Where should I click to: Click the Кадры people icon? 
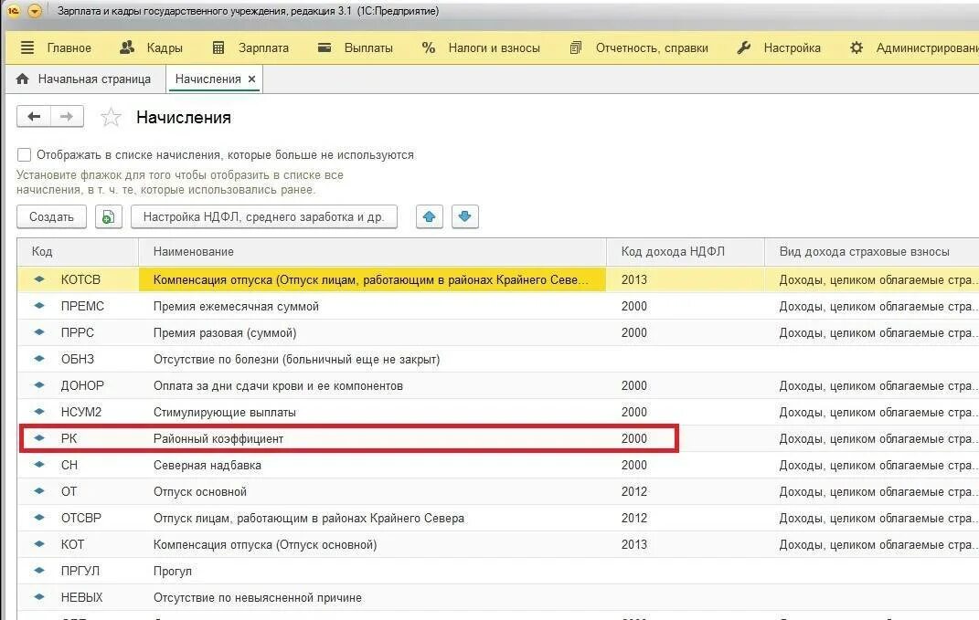[x=127, y=47]
